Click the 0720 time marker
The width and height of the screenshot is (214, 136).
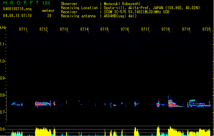[x=207, y=29]
